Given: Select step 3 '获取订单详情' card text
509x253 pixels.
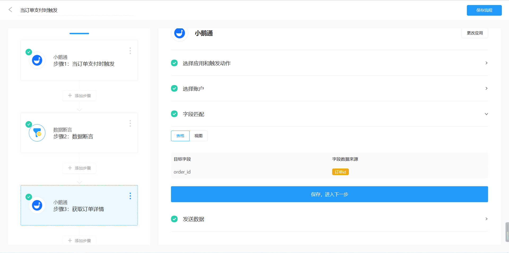Looking at the screenshot, I should 78,209.
